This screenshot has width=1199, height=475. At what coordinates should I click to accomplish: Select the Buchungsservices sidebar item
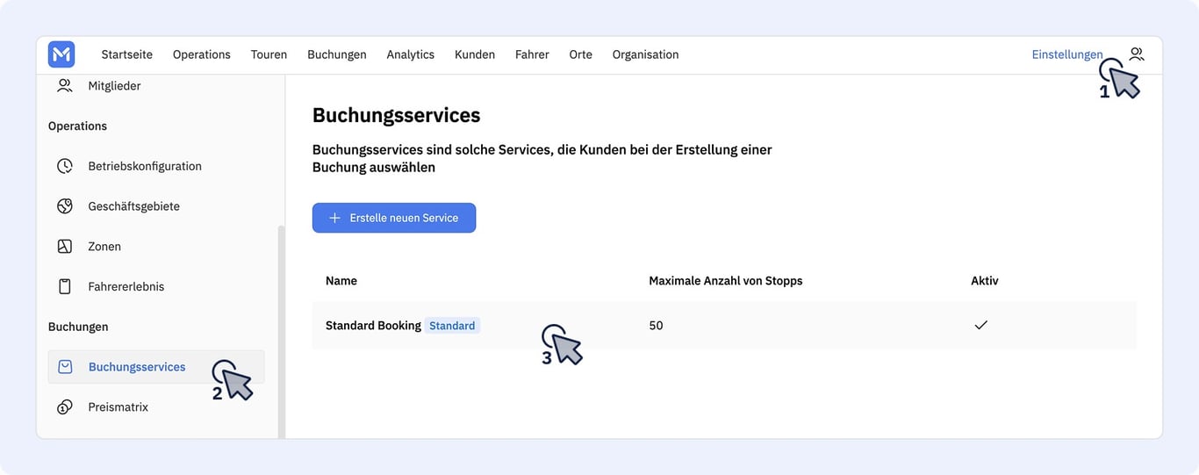156,367
